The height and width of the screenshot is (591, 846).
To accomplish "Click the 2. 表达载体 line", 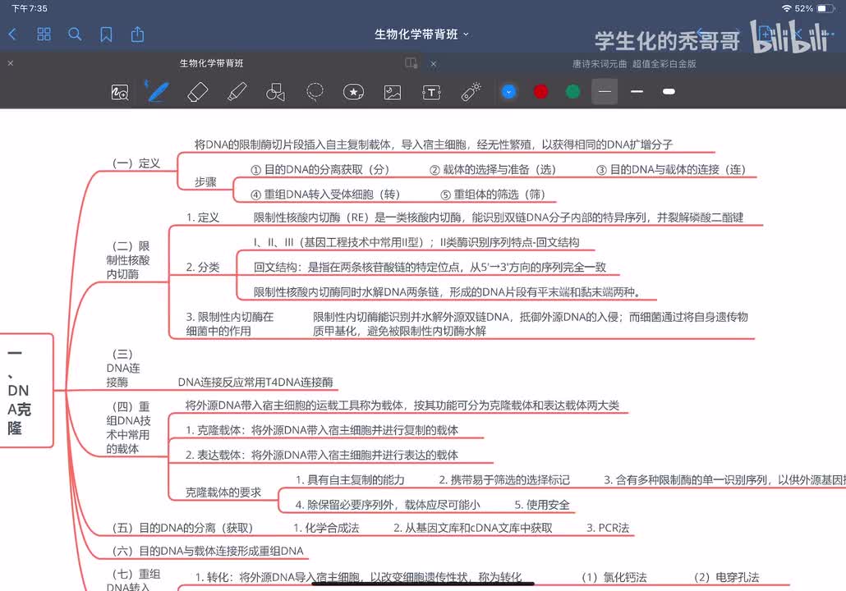I will [x=322, y=455].
